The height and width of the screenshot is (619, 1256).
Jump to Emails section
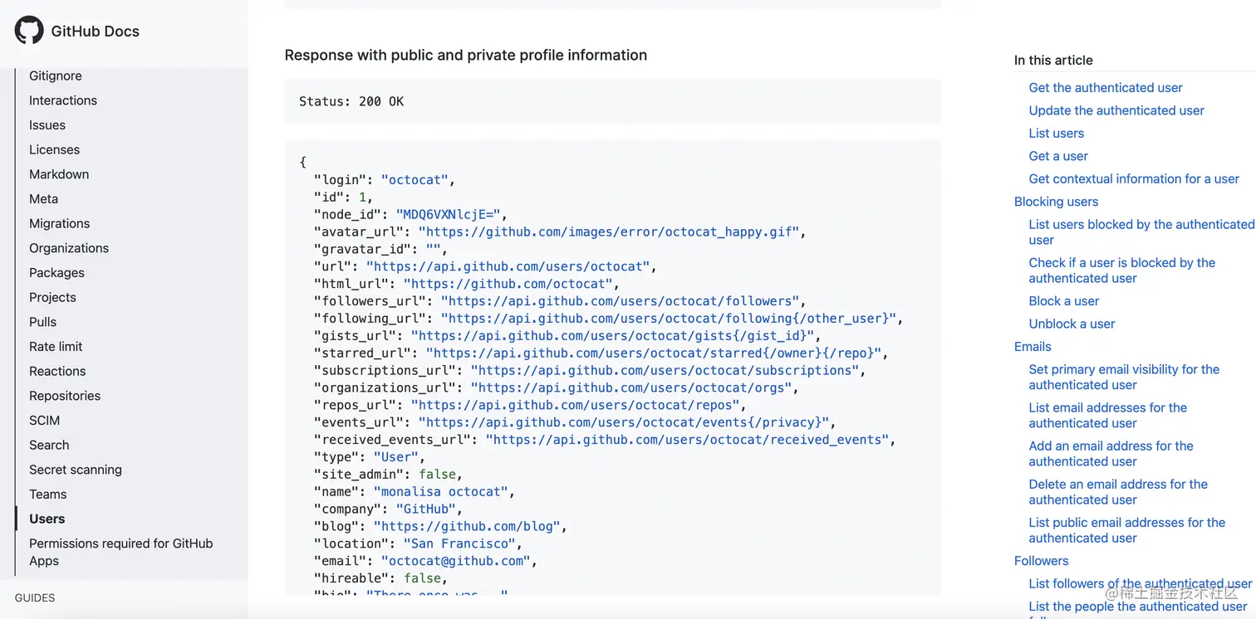(1033, 347)
